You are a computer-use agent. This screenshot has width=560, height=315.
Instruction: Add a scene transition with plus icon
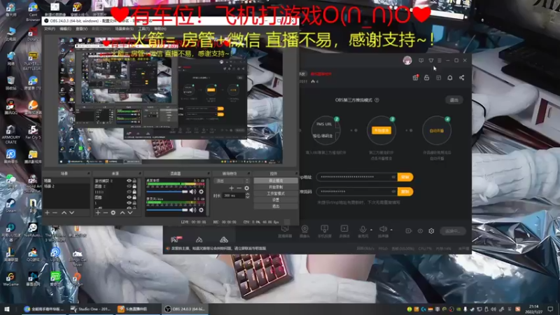232,188
